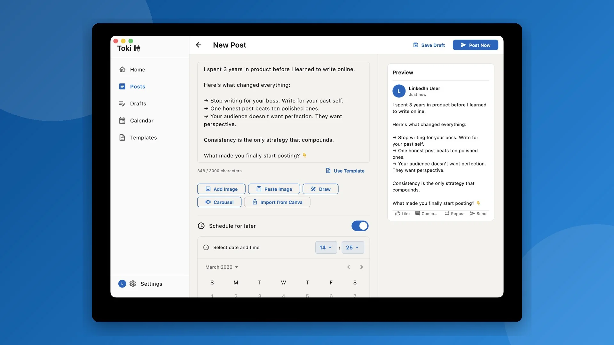Viewport: 614px width, 345px height.
Task: Click the Post Now button
Action: click(x=475, y=45)
